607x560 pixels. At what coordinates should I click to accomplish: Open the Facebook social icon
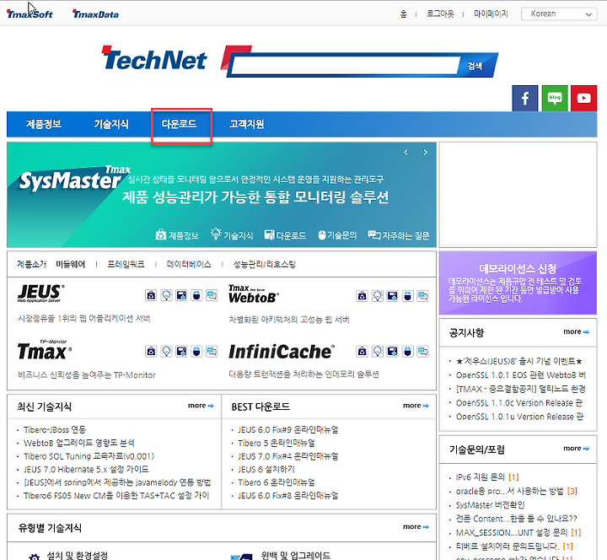525,99
